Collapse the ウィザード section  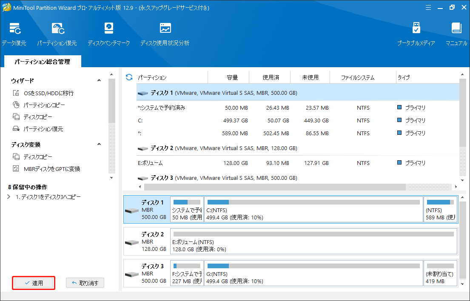coord(99,81)
